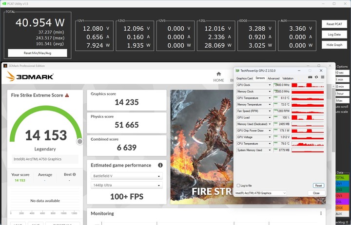351x225 pixels.
Task: Minimize the GPU-Z window
Action: tap(299, 71)
